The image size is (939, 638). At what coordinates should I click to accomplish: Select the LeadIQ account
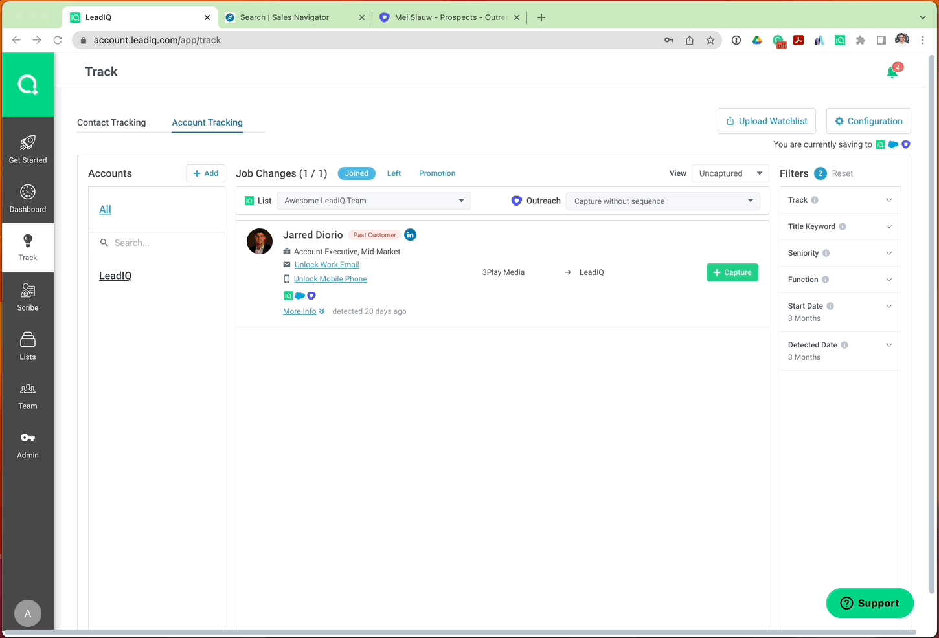tap(115, 276)
